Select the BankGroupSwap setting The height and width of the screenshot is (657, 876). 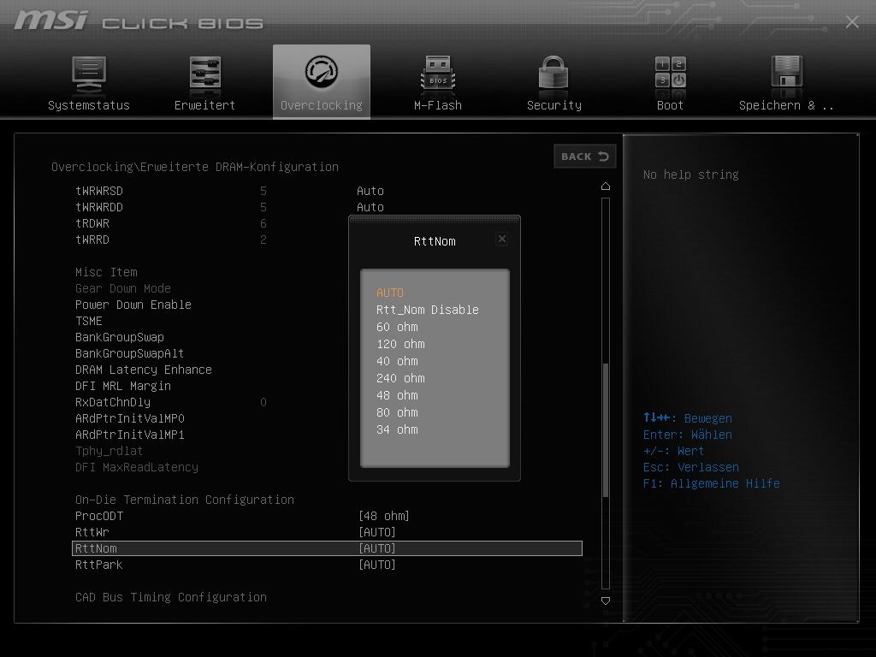120,337
